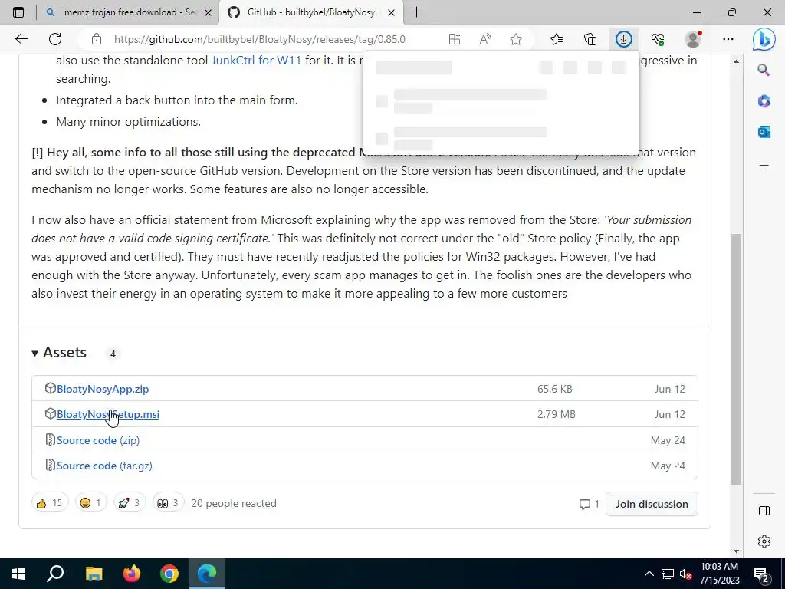
Task: View site information lock icon
Action: tap(97, 39)
